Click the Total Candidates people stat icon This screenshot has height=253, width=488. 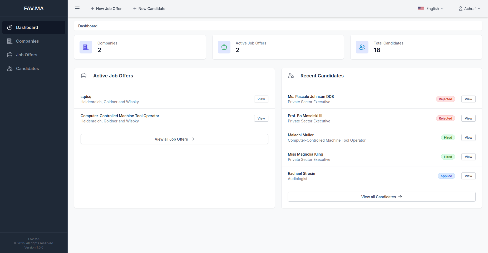coord(362,47)
